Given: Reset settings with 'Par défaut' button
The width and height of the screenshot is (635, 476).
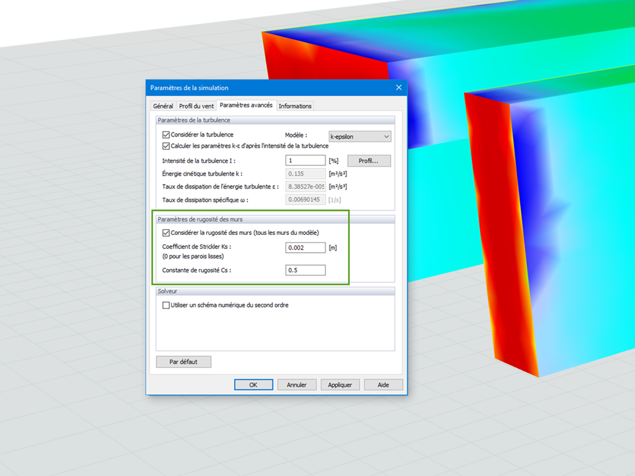Looking at the screenshot, I should pyautogui.click(x=183, y=361).
